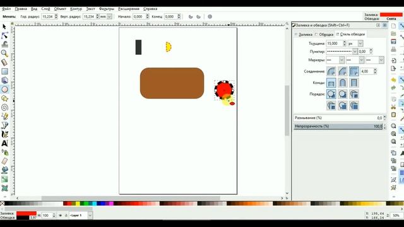The width and height of the screenshot is (404, 227).
Task: Select the Selector arrow tool
Action: [x=4, y=26]
